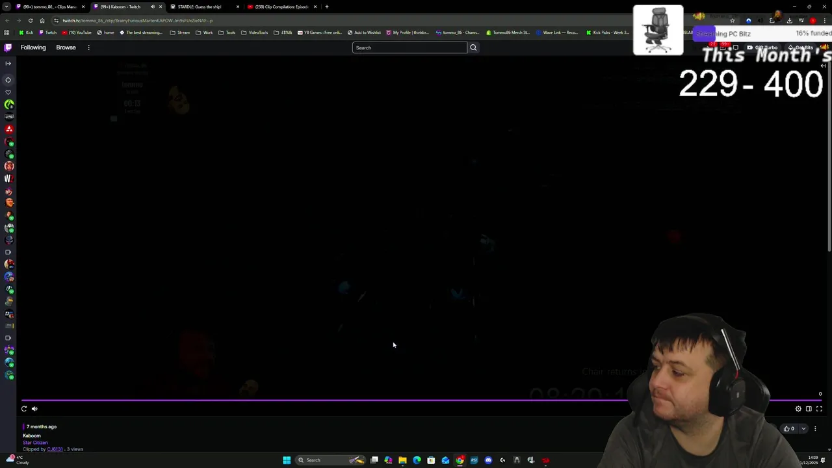Bookmark this page with the star icon
Image resolution: width=832 pixels, height=468 pixels.
point(732,20)
